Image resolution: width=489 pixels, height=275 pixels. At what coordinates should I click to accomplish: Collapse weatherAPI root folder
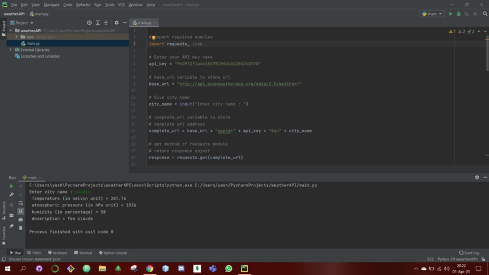pos(11,30)
